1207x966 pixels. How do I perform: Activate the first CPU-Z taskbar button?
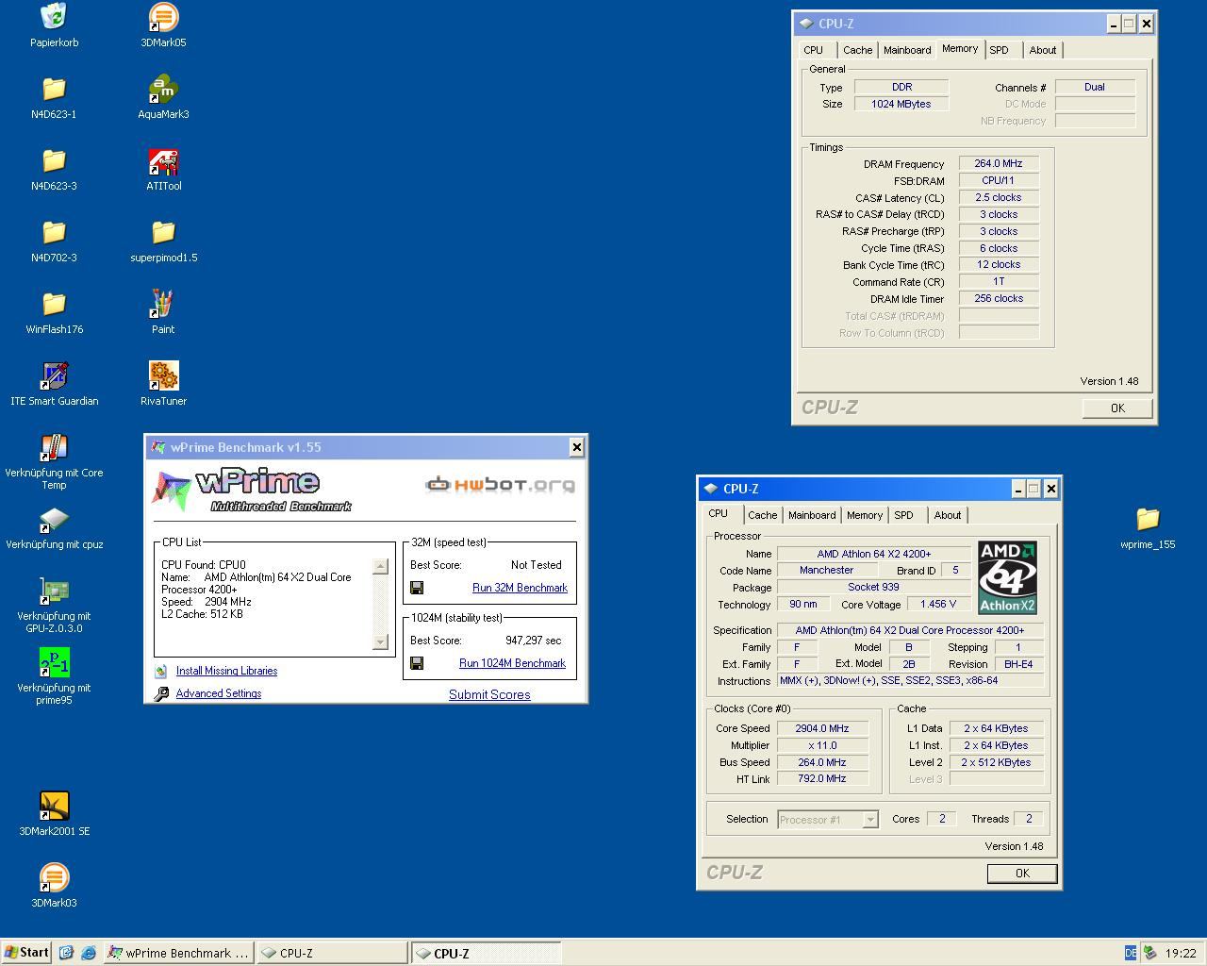coord(332,953)
